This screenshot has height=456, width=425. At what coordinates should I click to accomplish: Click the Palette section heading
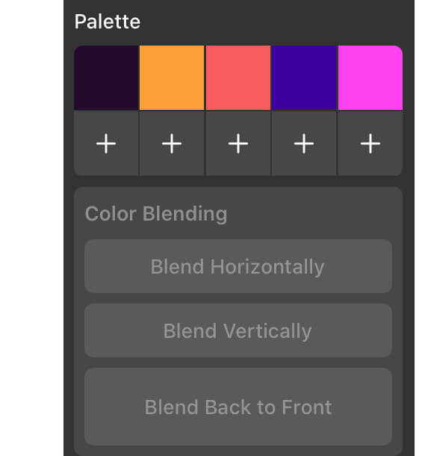click(x=108, y=22)
